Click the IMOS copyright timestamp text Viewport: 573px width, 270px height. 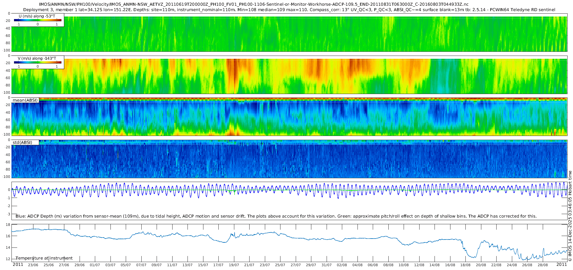click(570, 216)
